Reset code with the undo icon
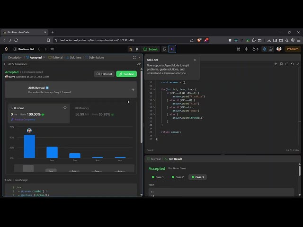Screen dimensions: 303x227 pyautogui.click(x=293, y=64)
